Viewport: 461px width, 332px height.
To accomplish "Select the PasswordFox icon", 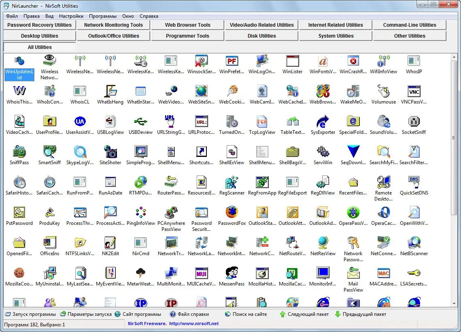I will (x=232, y=212).
